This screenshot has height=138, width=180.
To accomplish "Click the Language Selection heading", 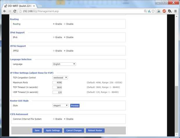I will pyautogui.click(x=21, y=59).
